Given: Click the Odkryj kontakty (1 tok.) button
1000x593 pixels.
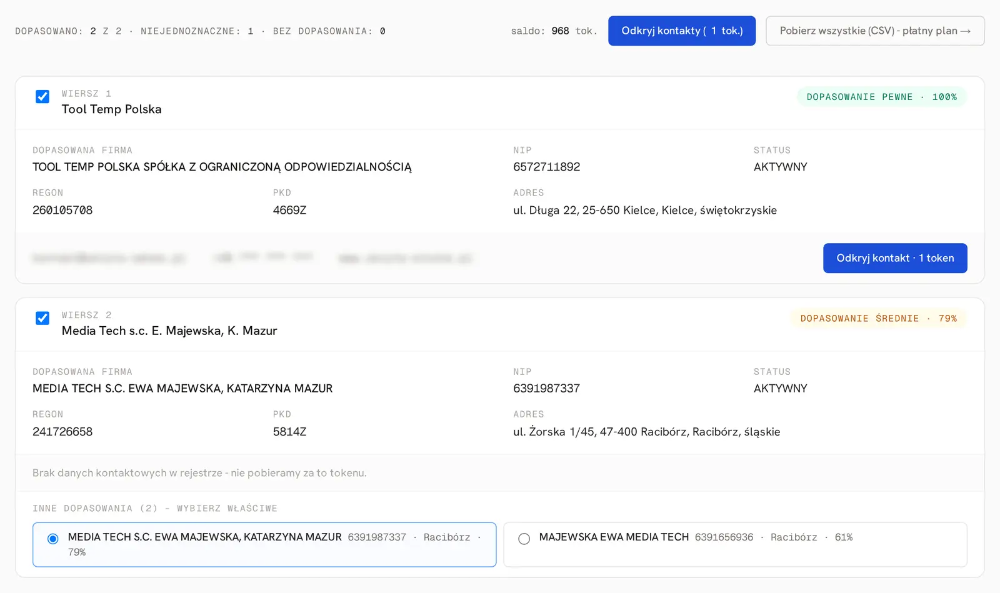Looking at the screenshot, I should [682, 31].
